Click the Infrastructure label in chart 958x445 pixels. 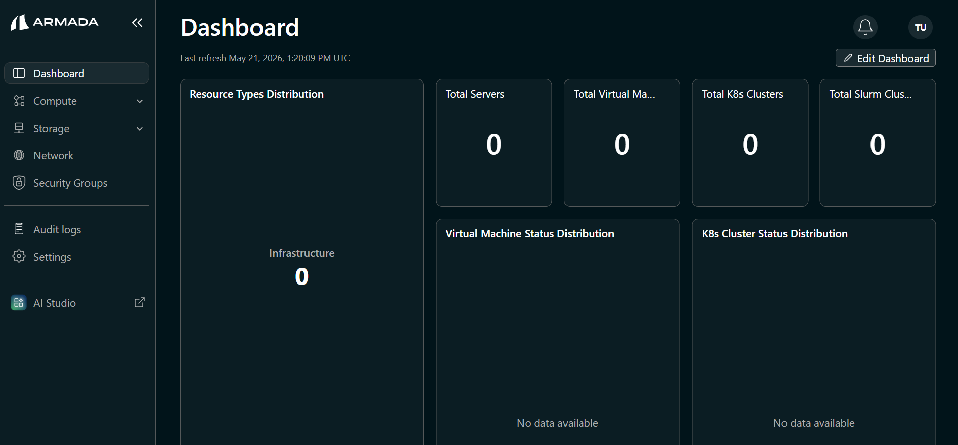[302, 253]
